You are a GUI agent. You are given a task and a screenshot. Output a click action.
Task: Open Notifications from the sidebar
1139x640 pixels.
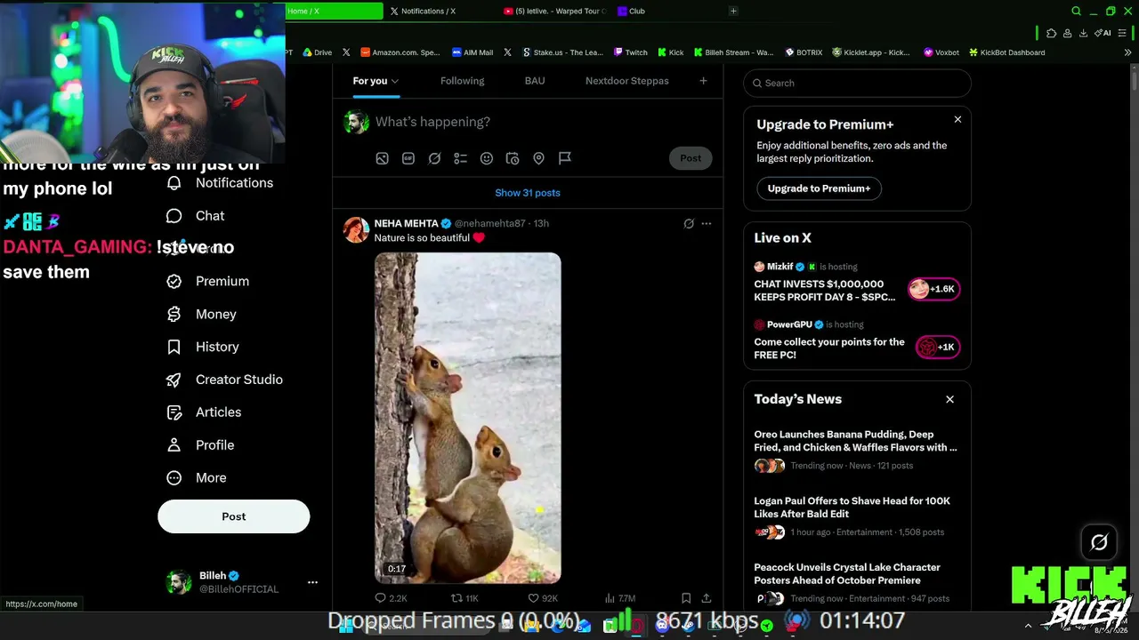[221, 183]
